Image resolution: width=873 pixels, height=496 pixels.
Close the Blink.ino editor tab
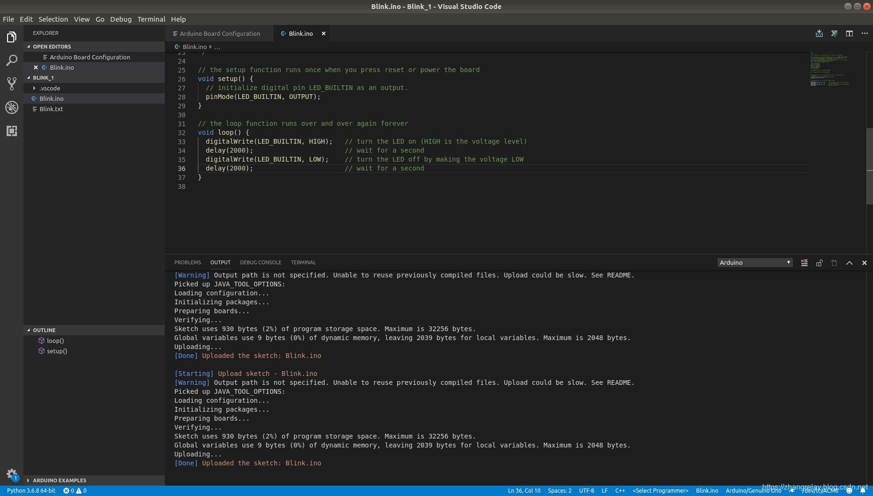pyautogui.click(x=324, y=33)
